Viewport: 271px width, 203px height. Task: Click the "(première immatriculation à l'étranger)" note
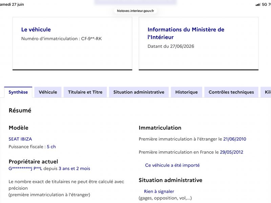tap(49, 195)
